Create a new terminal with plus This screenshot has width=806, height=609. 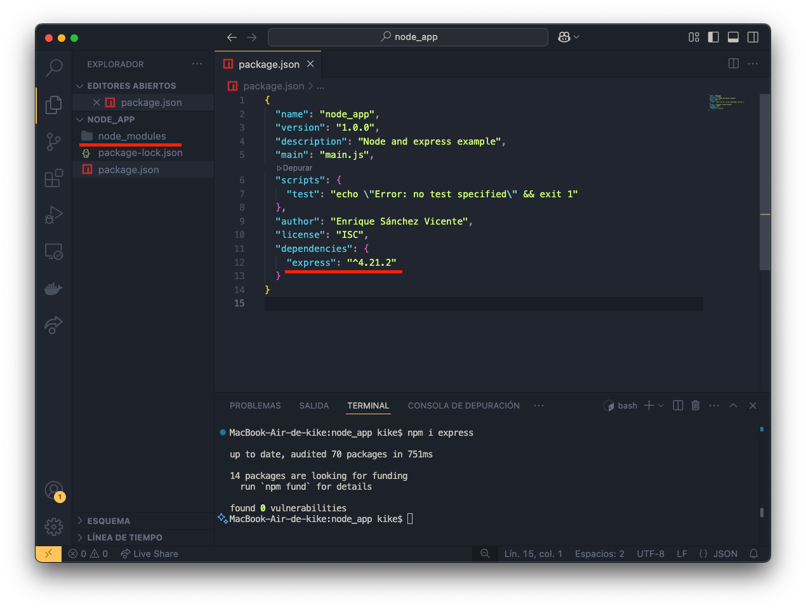click(x=649, y=405)
